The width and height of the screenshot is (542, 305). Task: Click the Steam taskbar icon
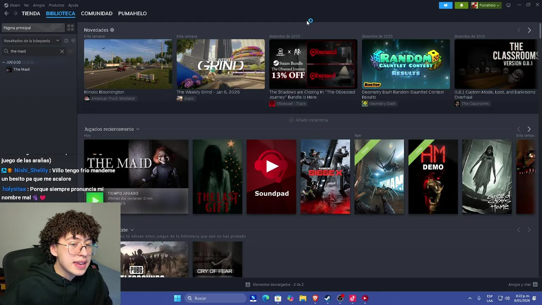[327, 298]
